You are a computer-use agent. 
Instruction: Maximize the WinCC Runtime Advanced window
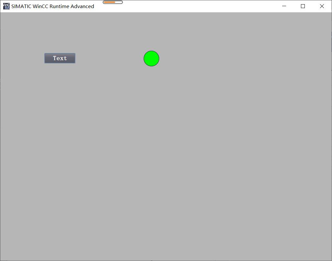tap(303, 6)
